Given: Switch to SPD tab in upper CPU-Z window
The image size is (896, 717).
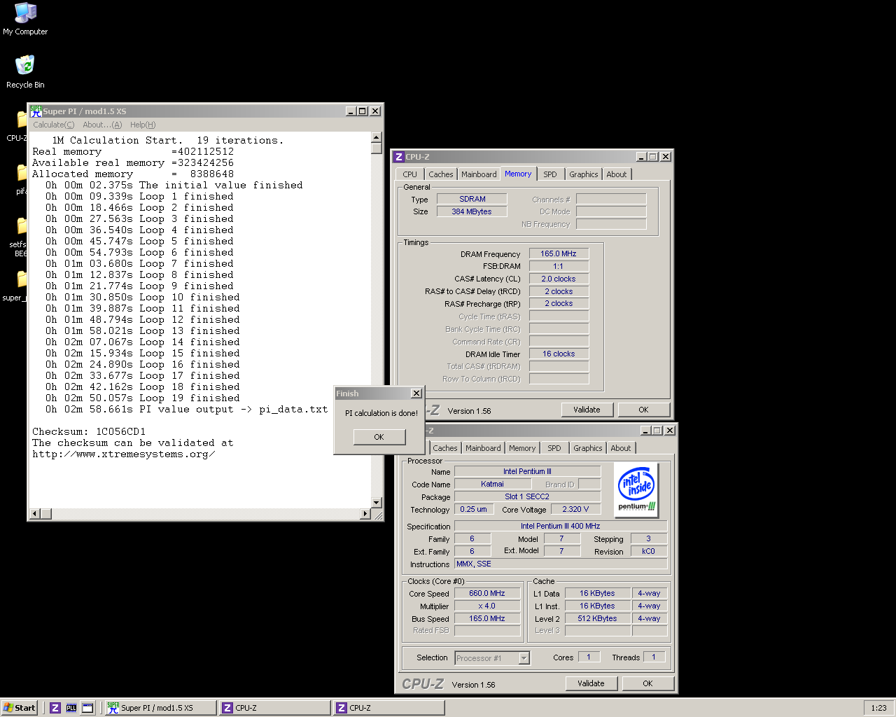Looking at the screenshot, I should (x=550, y=174).
